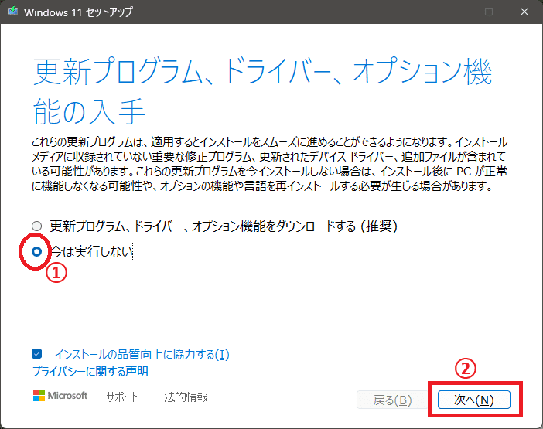Click the 更新プログラム、ドライバー download option label text
The width and height of the screenshot is (543, 429).
223,226
